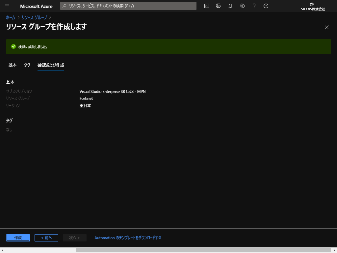Select the 確認および作成 tab
The image size is (337, 253).
(x=51, y=65)
